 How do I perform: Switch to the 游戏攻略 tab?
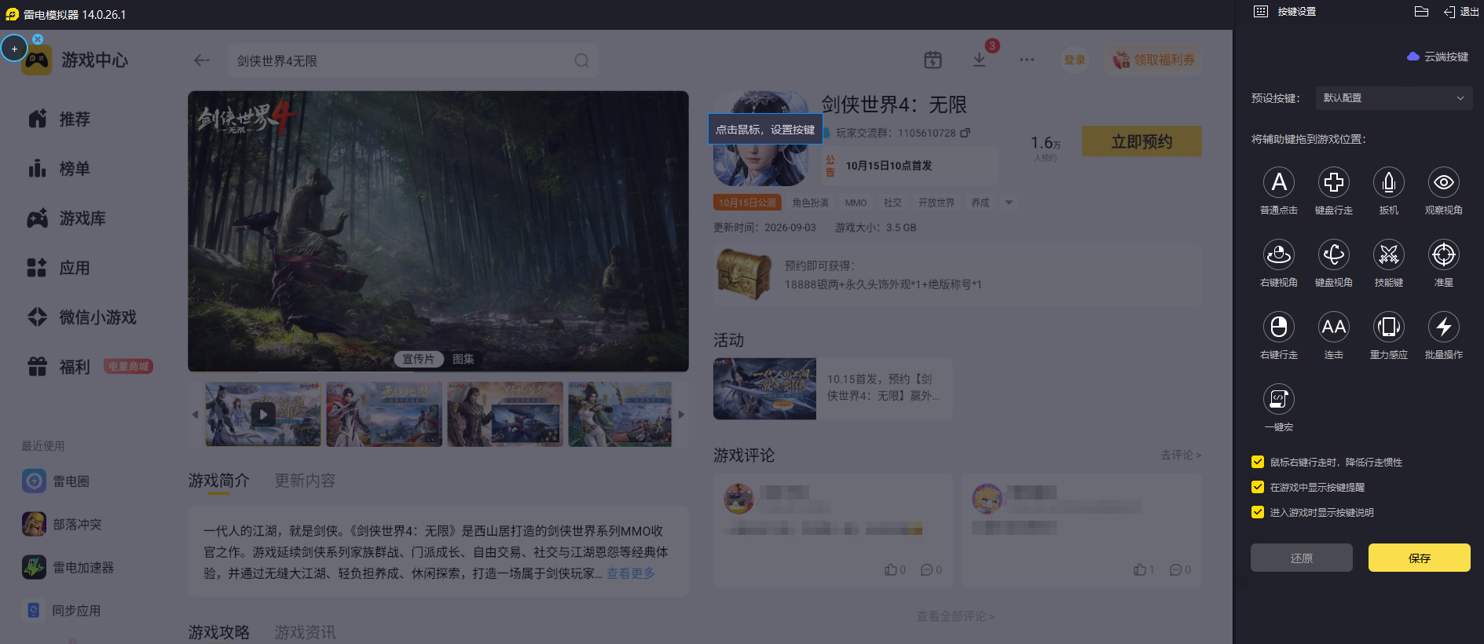218,632
